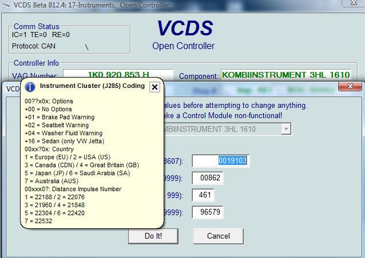Open the KOMBIINSTRUMENT 3HL 1610 dropdown
Screen dimensions: 365x258
click(x=286, y=129)
